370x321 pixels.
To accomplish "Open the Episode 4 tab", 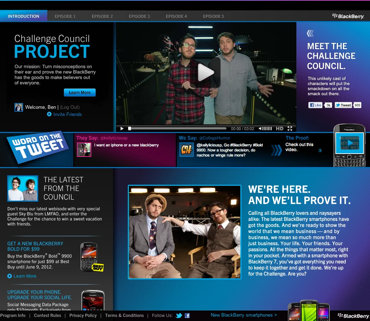I will point(176,16).
